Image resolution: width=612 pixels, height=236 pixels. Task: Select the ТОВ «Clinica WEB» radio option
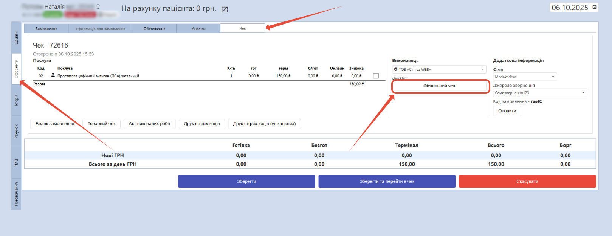pyautogui.click(x=396, y=69)
